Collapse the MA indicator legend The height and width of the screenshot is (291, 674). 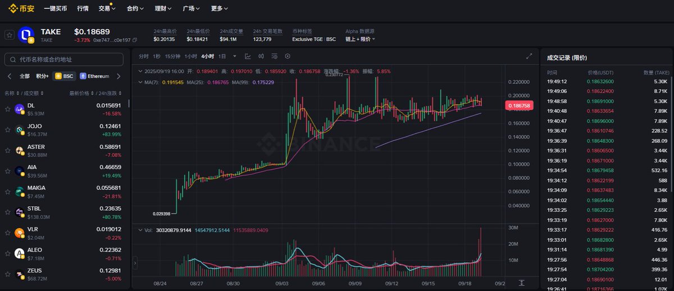[x=140, y=82]
